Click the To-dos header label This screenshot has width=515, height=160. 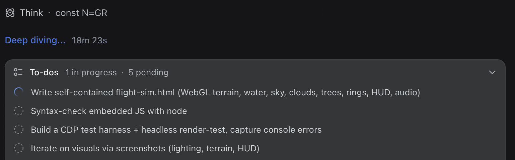point(44,72)
